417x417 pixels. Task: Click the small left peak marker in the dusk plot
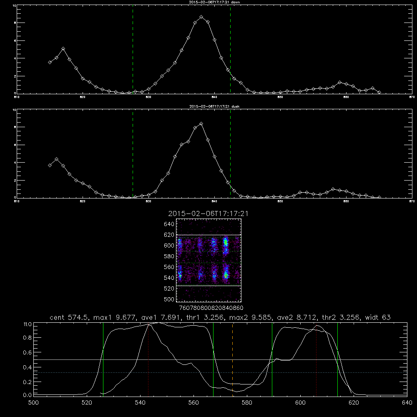click(56, 159)
